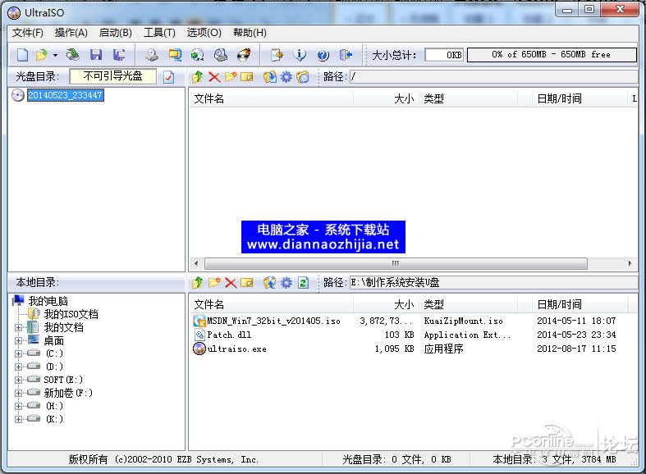
Task: Click the Open CD/DVD toolbar icon
Action: (x=73, y=55)
